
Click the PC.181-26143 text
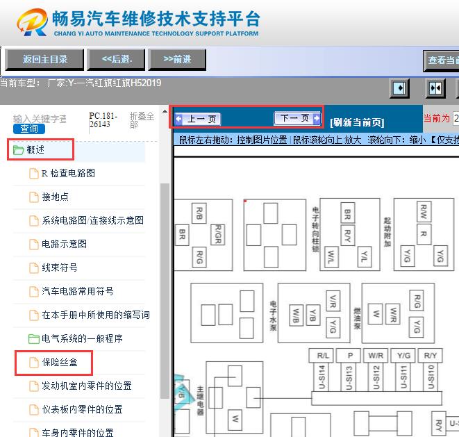(103, 120)
